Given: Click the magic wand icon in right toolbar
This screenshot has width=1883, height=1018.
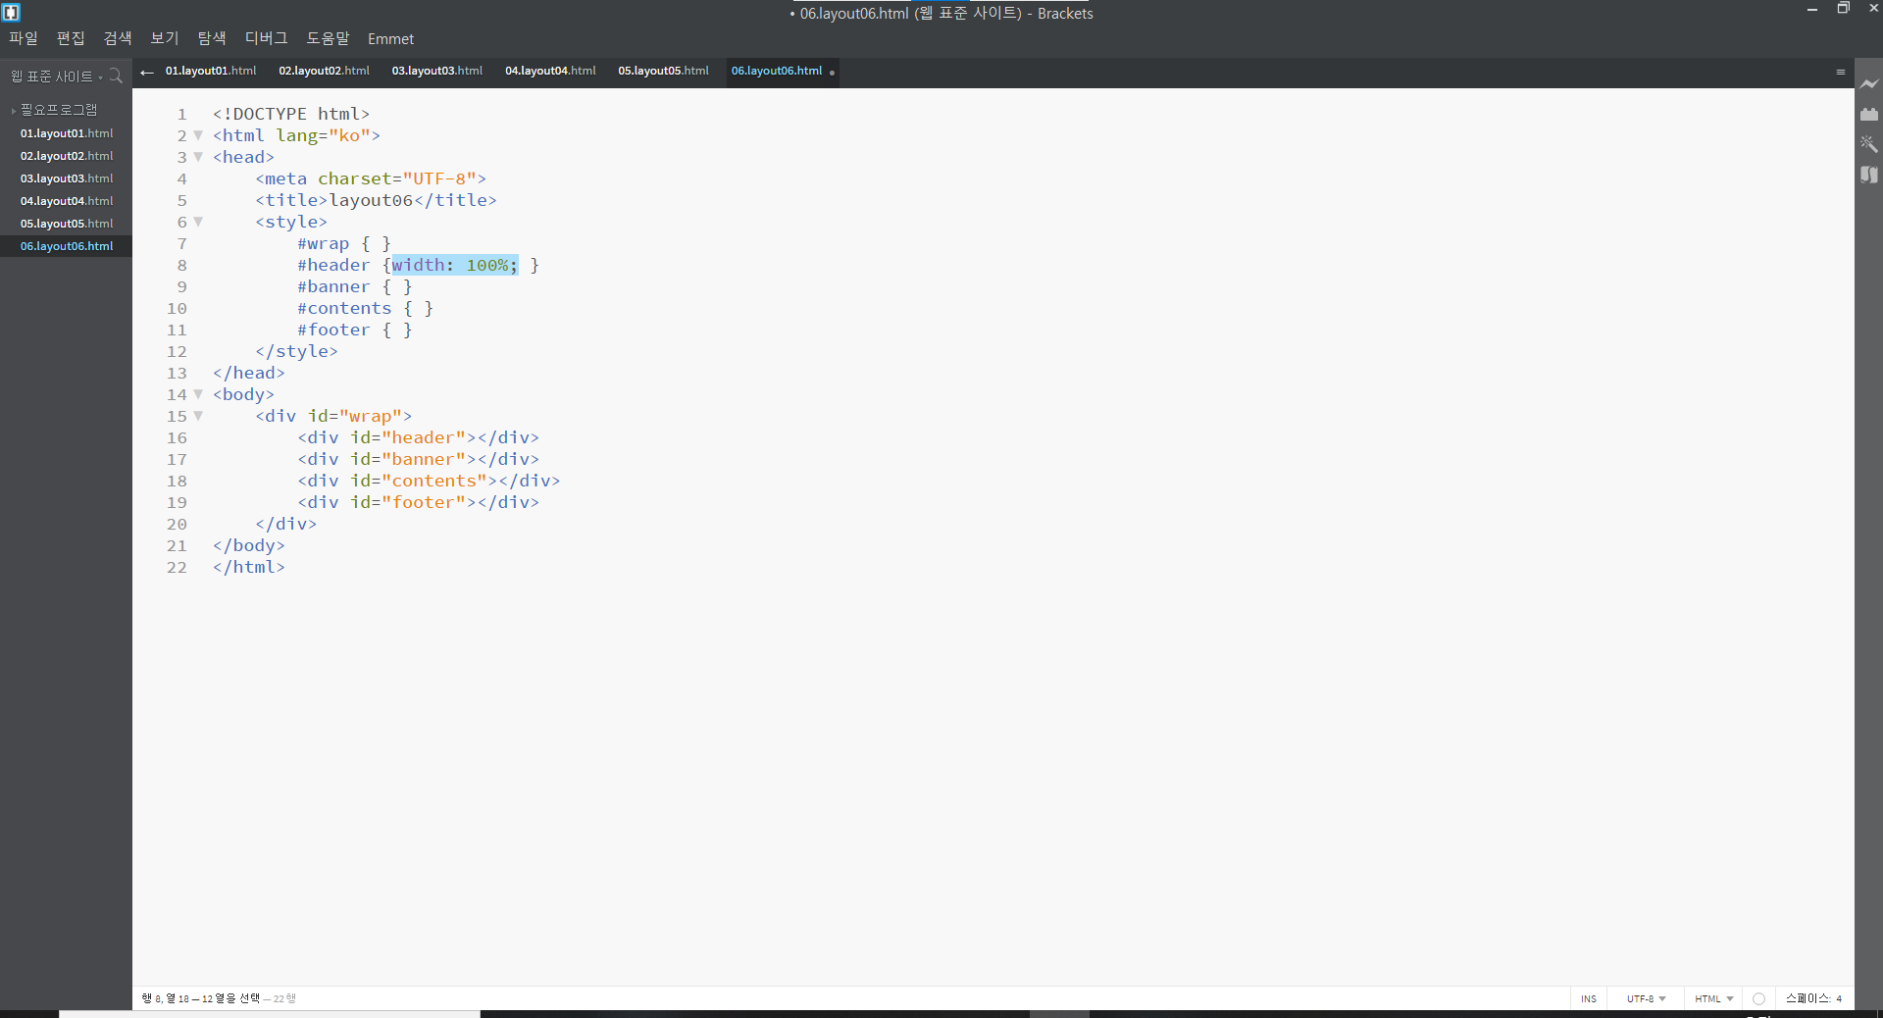Looking at the screenshot, I should [1869, 144].
